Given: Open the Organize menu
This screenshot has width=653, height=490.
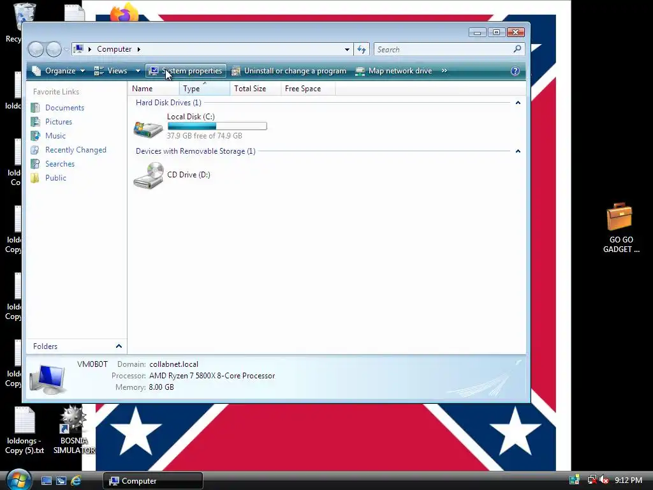Looking at the screenshot, I should (58, 71).
